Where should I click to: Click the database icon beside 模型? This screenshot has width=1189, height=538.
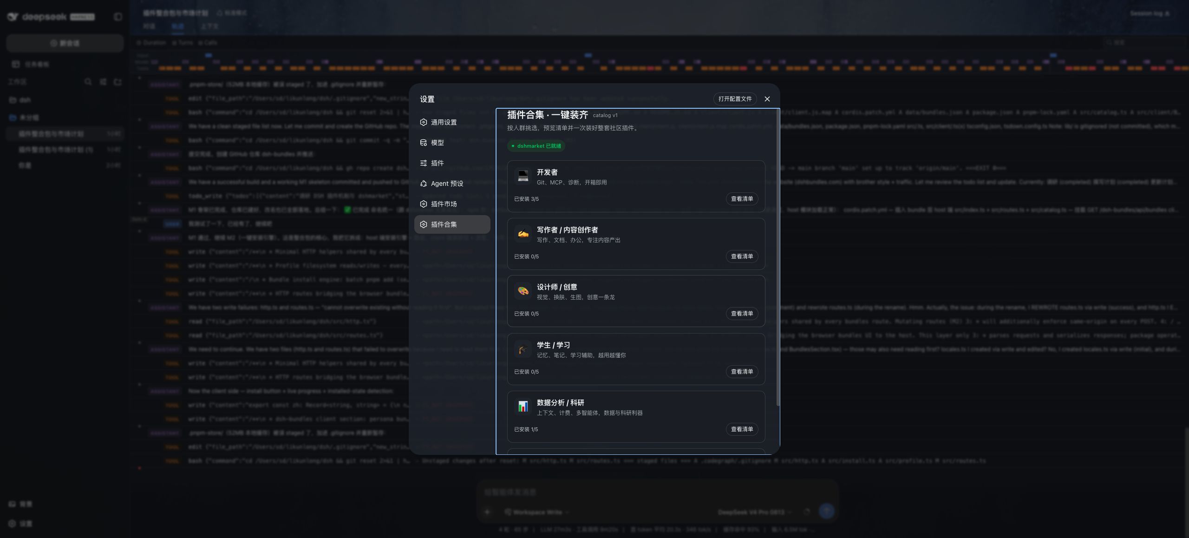click(x=424, y=143)
